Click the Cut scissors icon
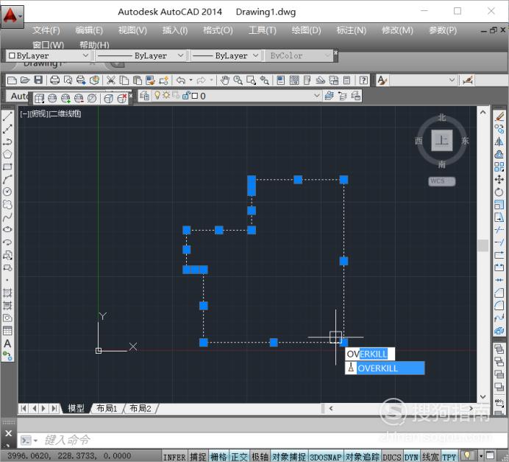The height and width of the screenshot is (462, 509). [x=110, y=80]
